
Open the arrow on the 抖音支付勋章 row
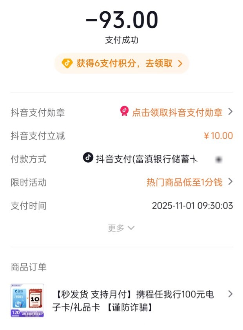230,112
